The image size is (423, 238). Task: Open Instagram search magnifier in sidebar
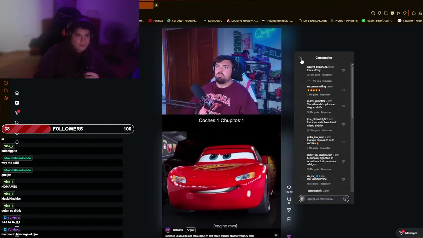click(17, 123)
